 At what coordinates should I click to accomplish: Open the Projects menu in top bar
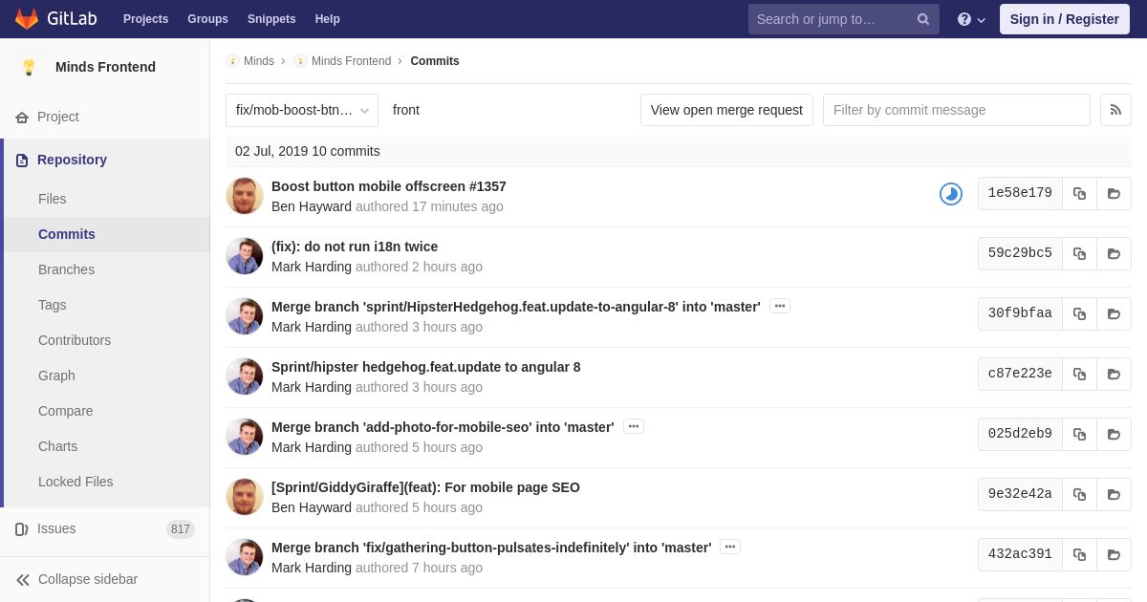[x=145, y=19]
